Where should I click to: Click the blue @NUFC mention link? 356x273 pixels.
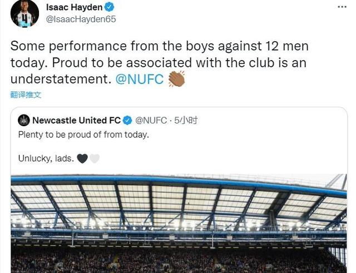[139, 80]
